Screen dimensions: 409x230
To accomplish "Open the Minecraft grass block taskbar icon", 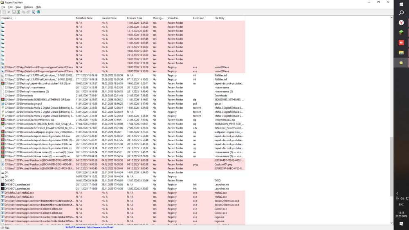I will coord(401,33).
